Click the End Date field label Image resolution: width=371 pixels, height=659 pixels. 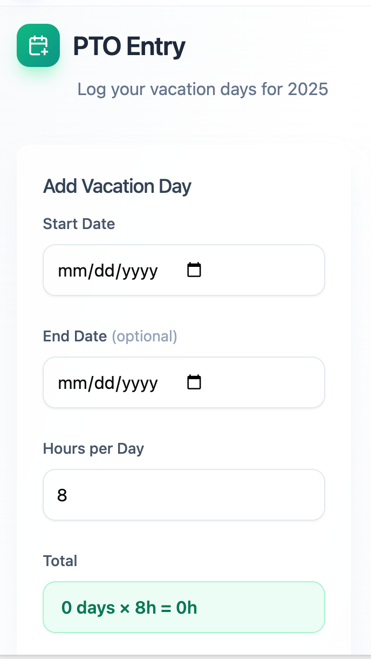[75, 336]
